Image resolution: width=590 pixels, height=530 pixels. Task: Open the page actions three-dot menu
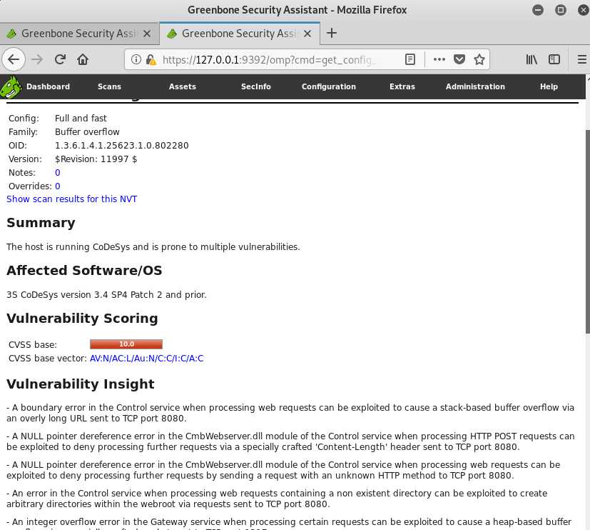tap(439, 59)
